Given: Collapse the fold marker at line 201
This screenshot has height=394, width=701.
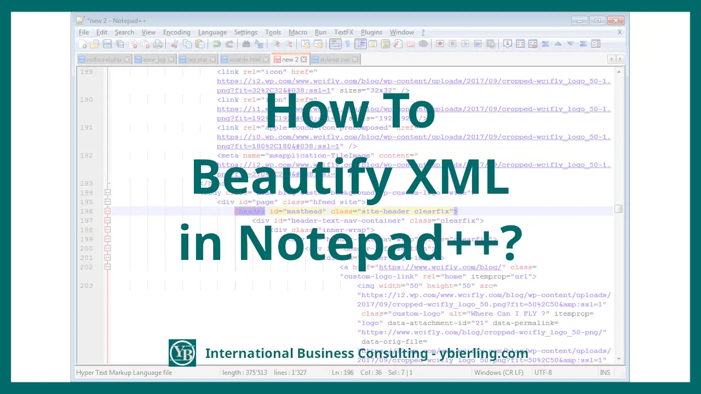Looking at the screenshot, I should tap(107, 258).
